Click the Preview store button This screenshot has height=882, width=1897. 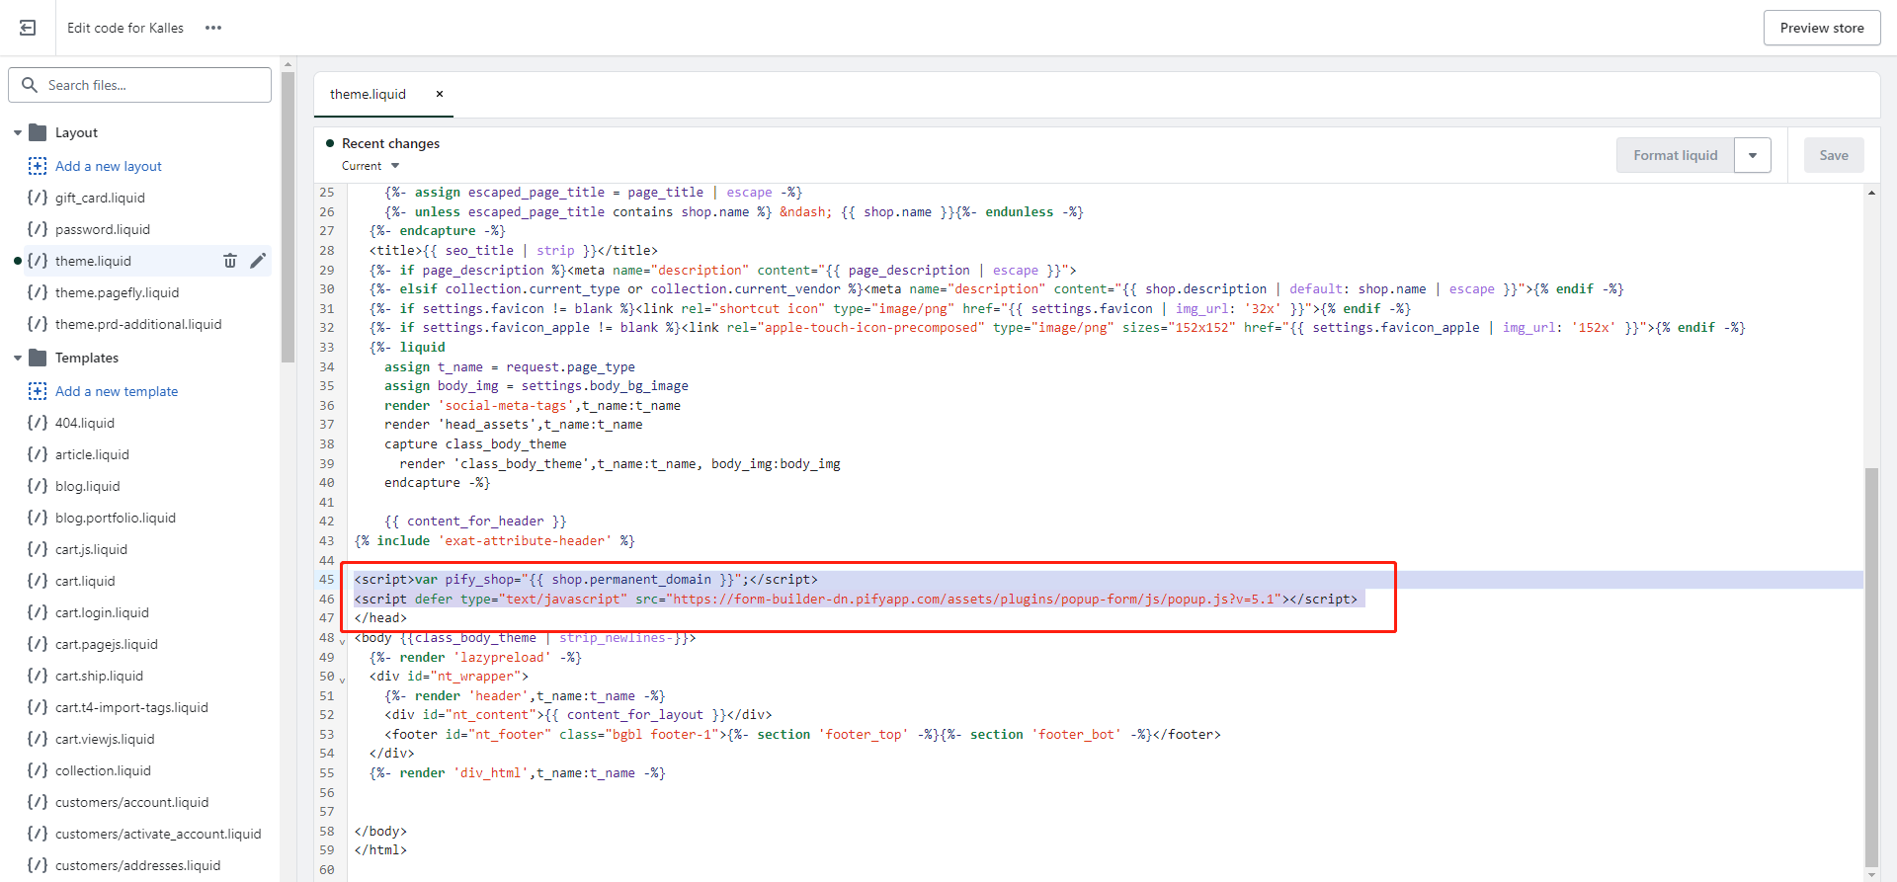tap(1822, 28)
